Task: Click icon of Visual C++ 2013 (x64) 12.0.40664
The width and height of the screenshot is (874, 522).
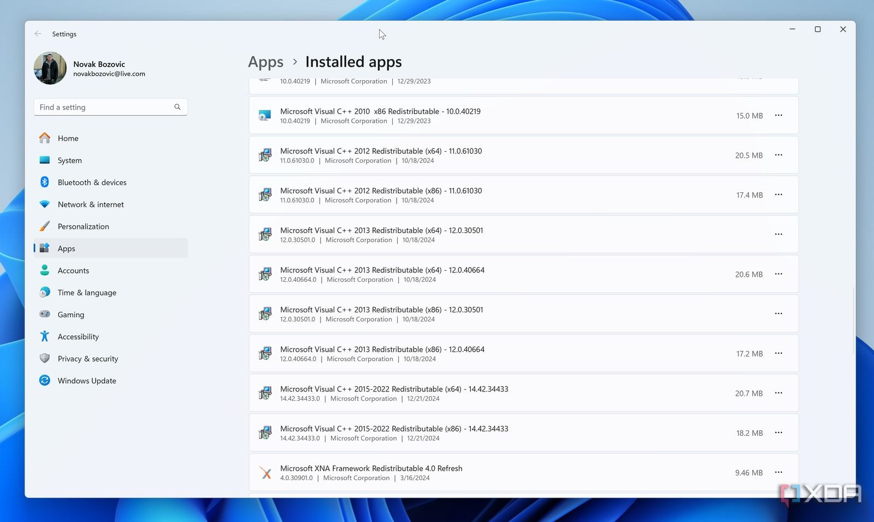Action: 265,274
